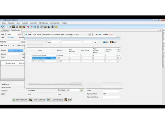The width and height of the screenshot is (165, 124).
Task: Click the gray grid toolbar icon
Action: coord(38,27)
